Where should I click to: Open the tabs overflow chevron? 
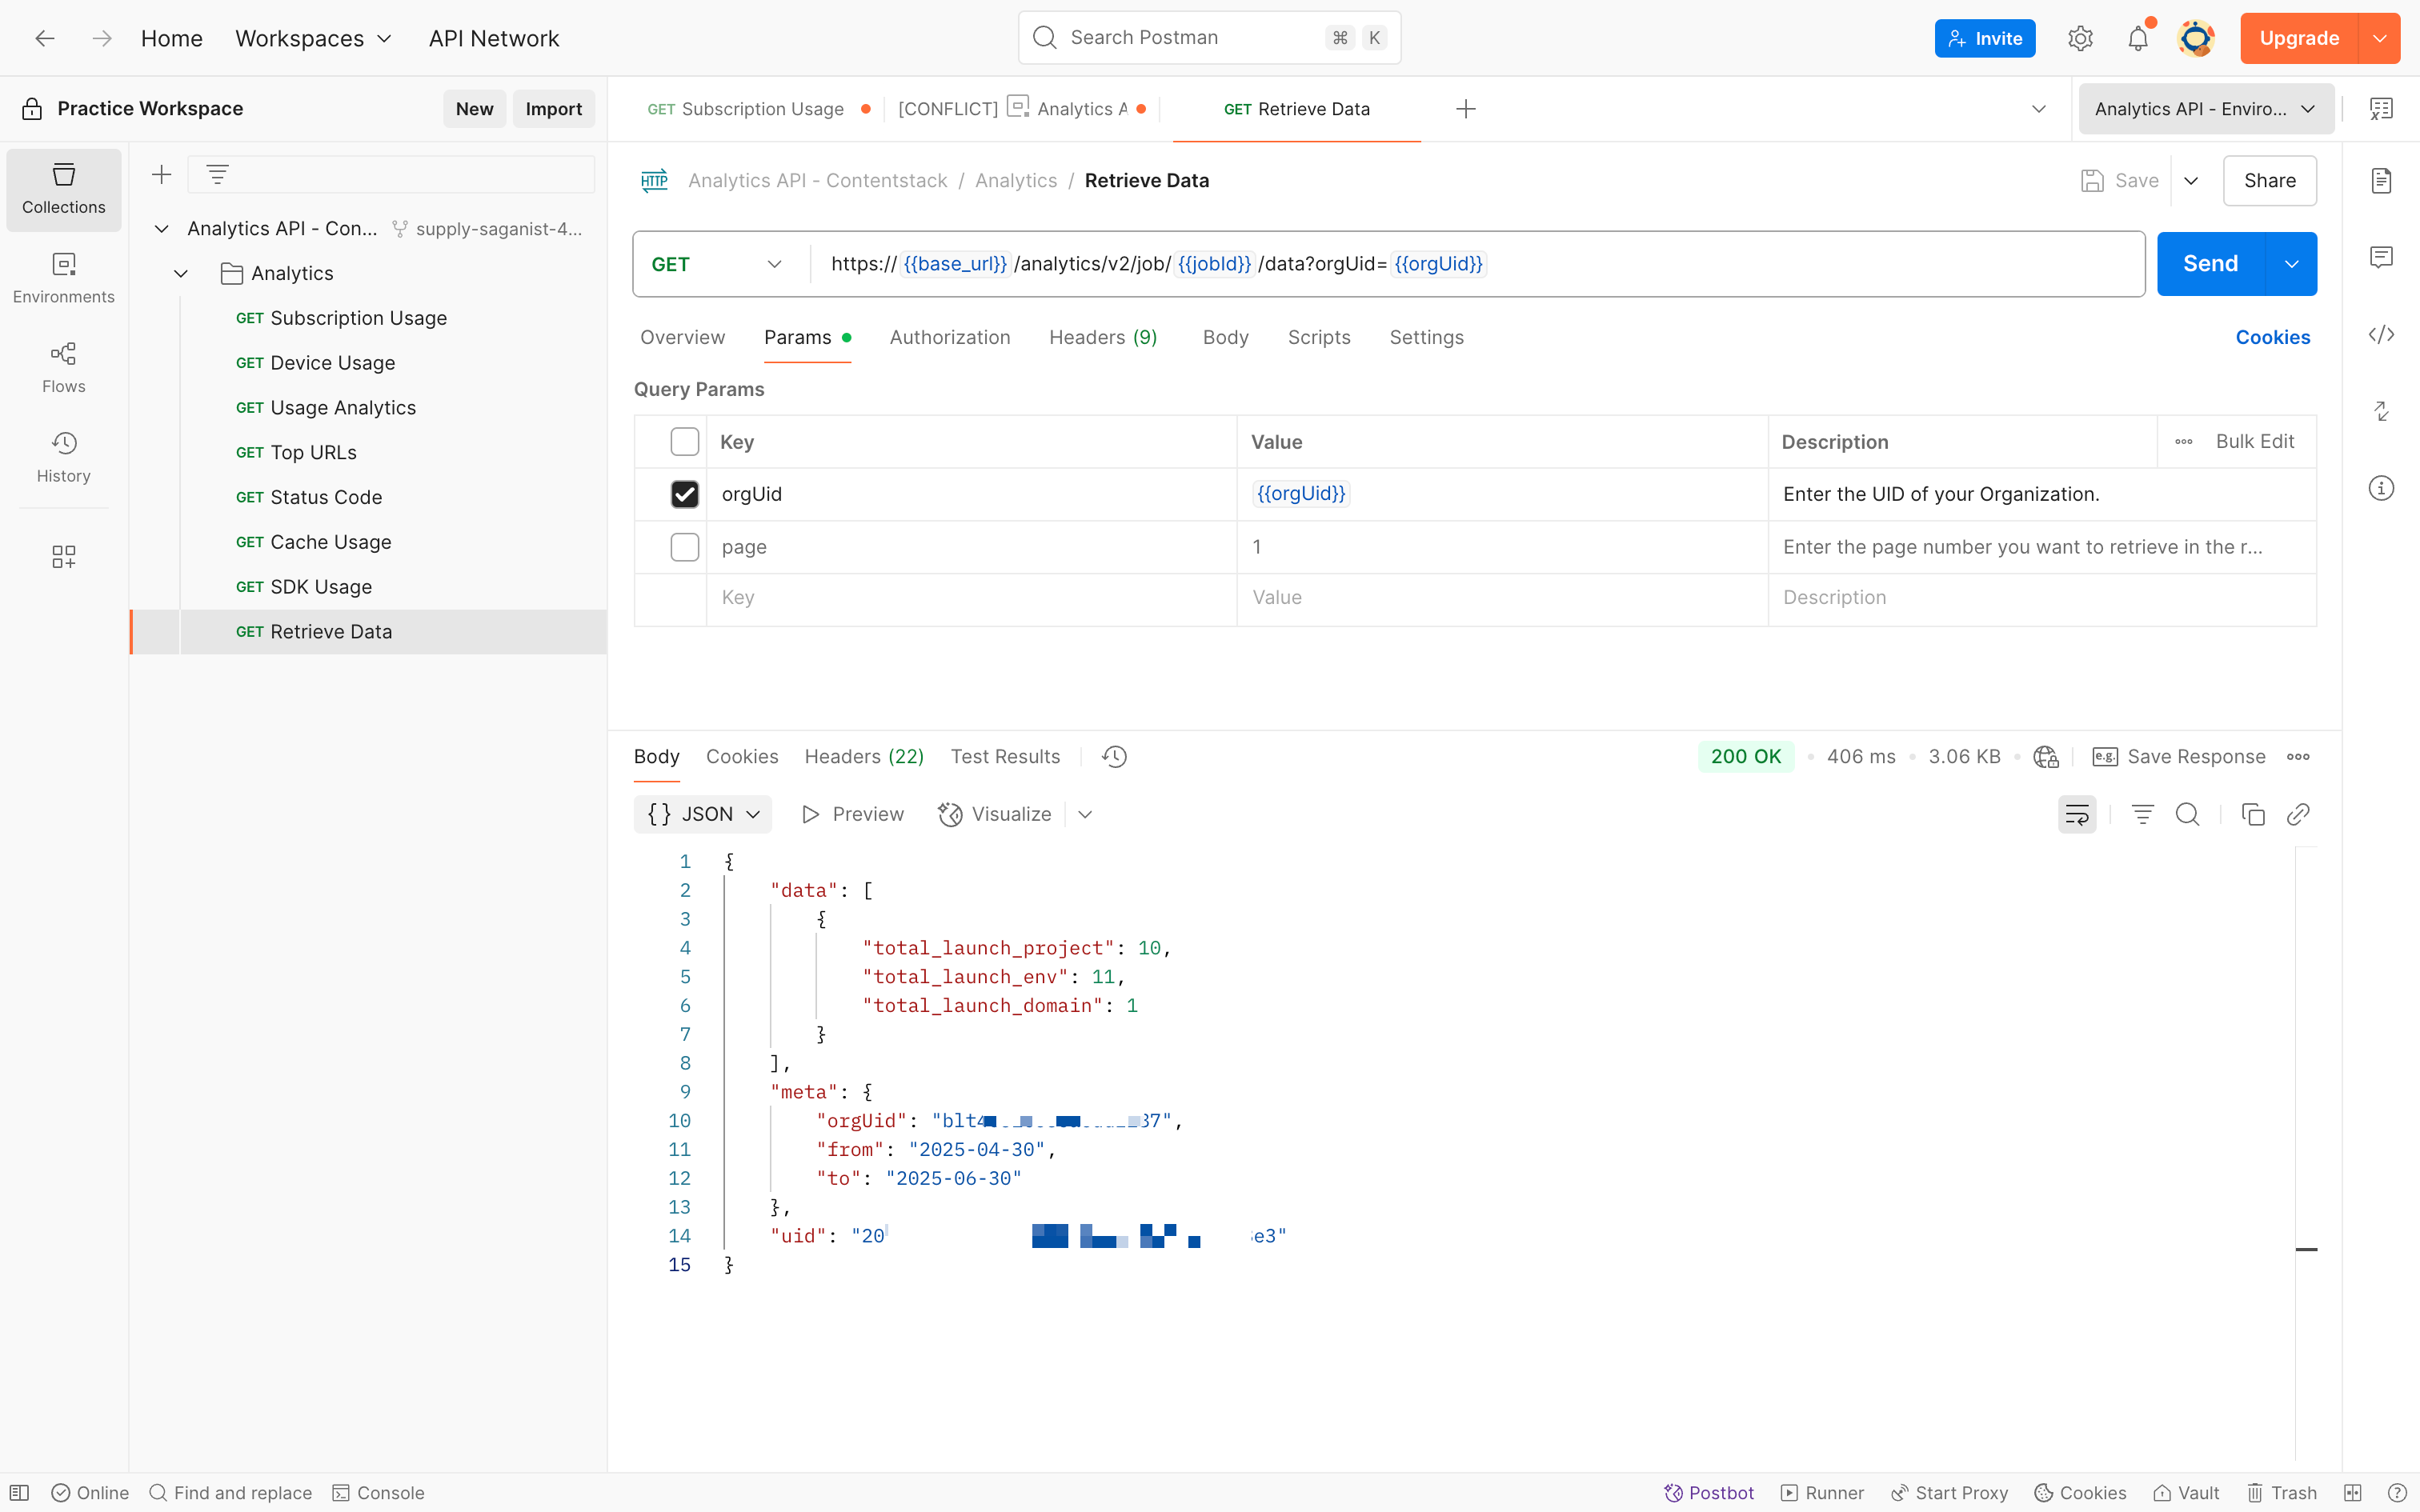[x=2039, y=109]
